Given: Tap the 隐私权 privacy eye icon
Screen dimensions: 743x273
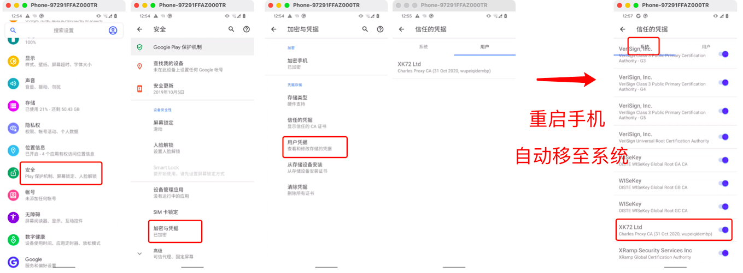Looking at the screenshot, I should coord(13,128).
